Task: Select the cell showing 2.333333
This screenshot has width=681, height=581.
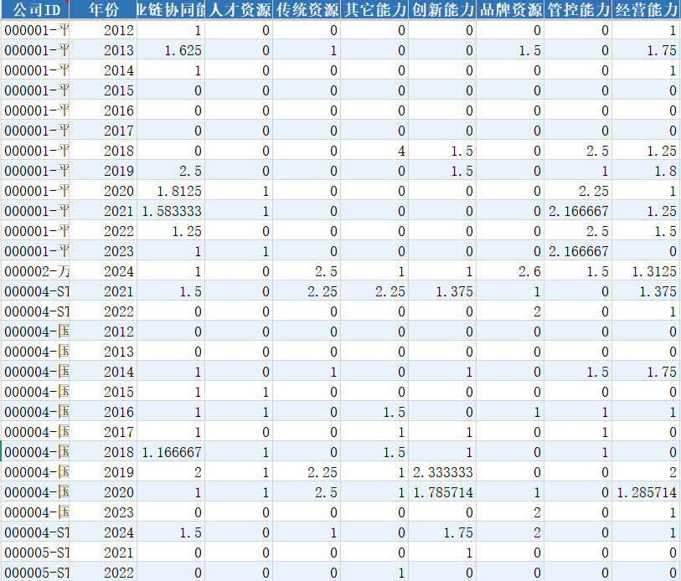Action: click(x=442, y=472)
